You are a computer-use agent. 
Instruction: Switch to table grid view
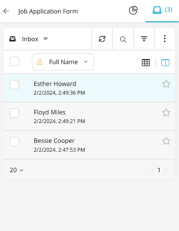[x=146, y=63]
